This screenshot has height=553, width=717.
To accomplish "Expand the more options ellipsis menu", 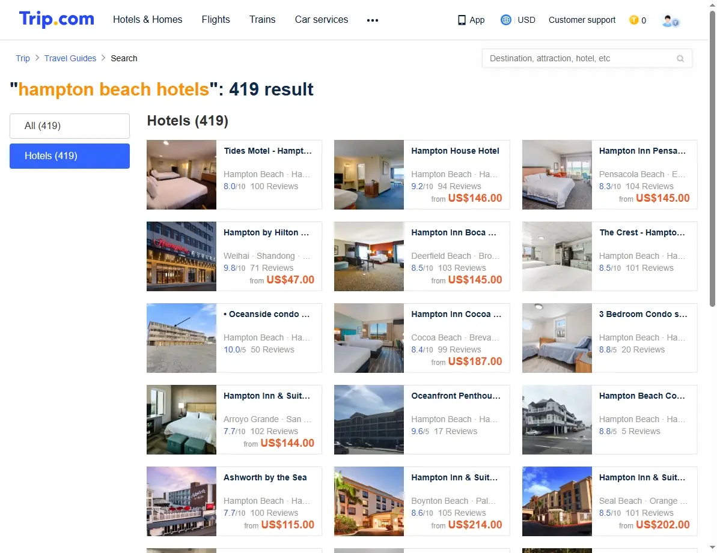I will coord(373,20).
